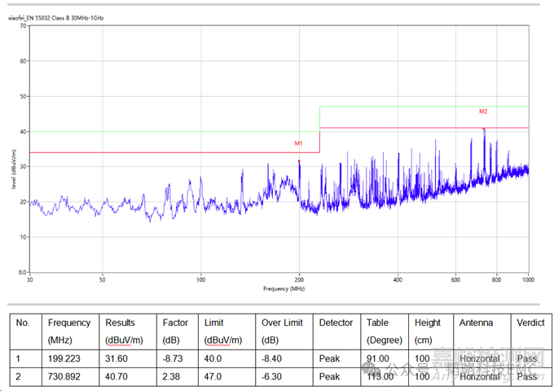Click the 31.60 result value cell
This screenshot has height=391, width=554.
tap(116, 358)
